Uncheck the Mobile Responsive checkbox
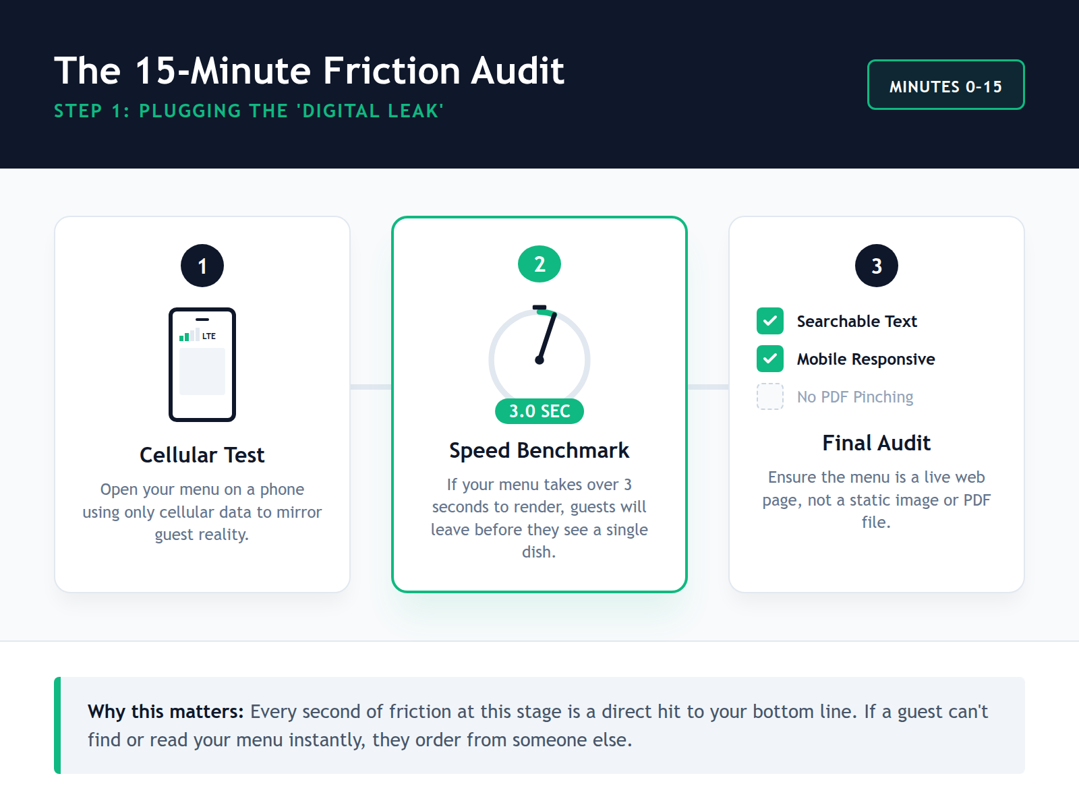1079x809 pixels. coord(770,359)
